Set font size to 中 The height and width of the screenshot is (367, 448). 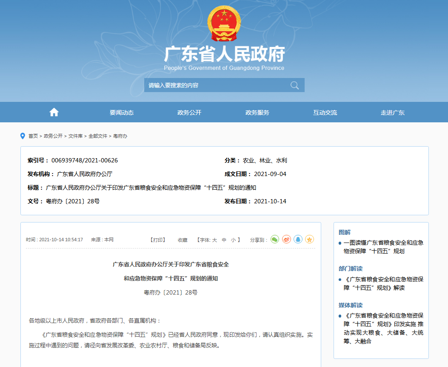tap(224, 240)
